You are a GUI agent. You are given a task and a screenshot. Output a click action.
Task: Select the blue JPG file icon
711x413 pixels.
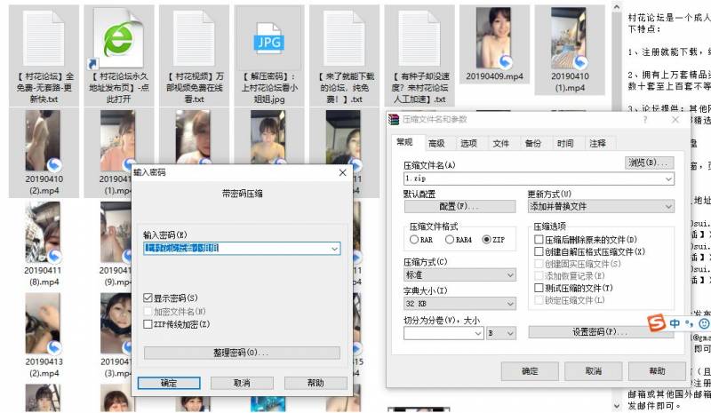pos(269,42)
